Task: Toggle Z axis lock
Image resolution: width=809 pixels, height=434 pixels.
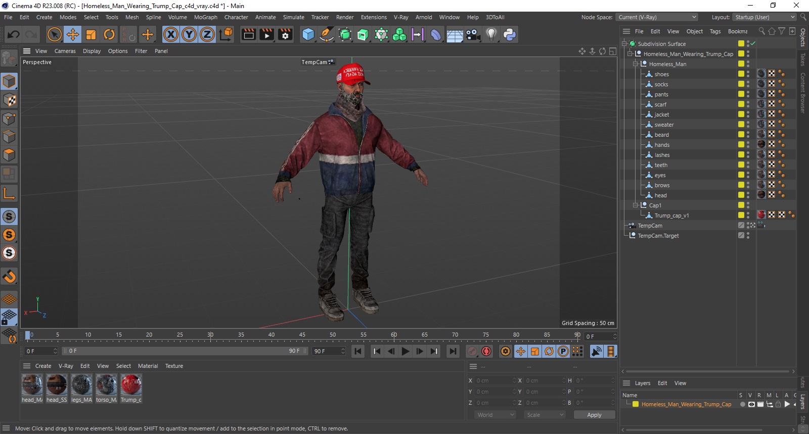Action: [207, 34]
